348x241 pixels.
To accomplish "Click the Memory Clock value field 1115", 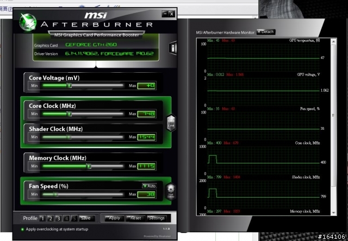I will pyautogui.click(x=146, y=166).
